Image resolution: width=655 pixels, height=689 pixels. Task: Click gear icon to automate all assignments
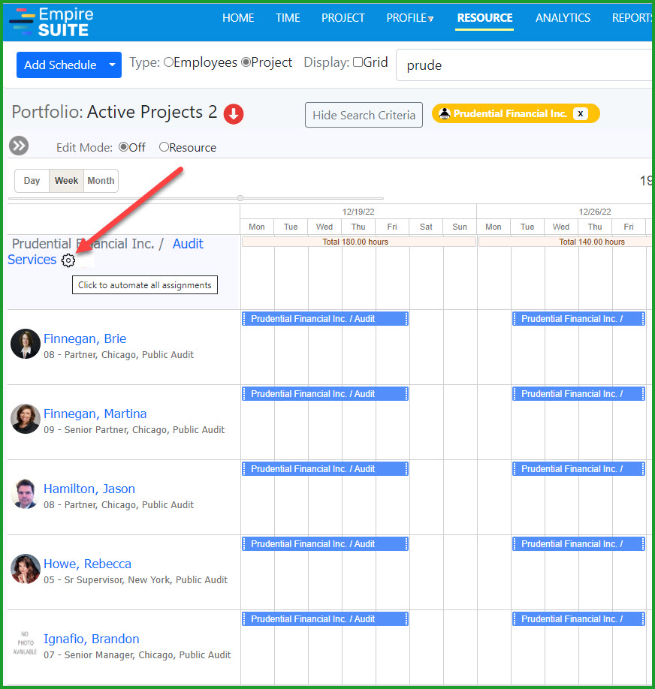coord(68,260)
